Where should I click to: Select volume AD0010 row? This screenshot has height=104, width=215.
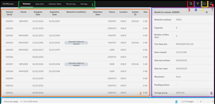(x=75, y=86)
